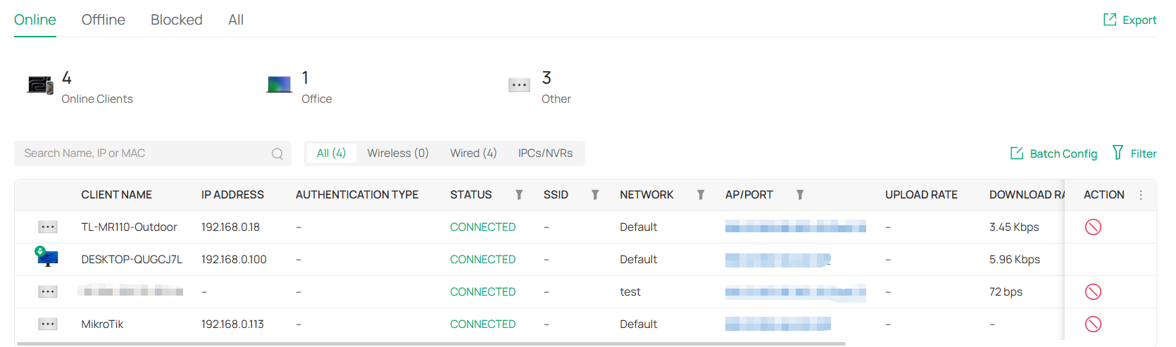Click the horizontal table scrollbar

pos(431,343)
